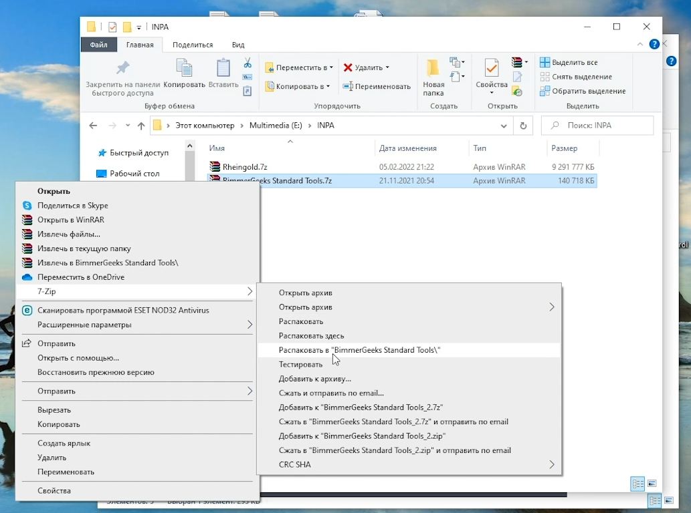Collapse the ribbon with chevron

pos(640,44)
